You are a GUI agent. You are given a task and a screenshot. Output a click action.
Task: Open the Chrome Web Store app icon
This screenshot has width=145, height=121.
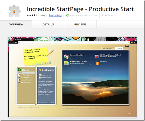point(66,56)
